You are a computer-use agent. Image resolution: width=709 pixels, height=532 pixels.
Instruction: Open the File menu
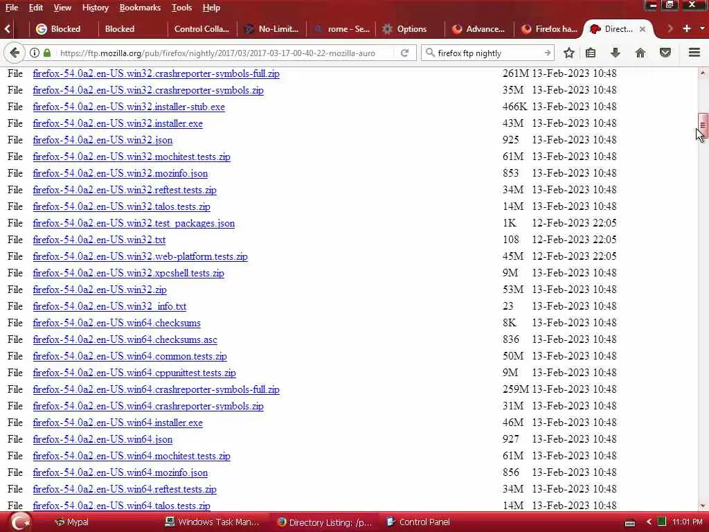pyautogui.click(x=12, y=8)
